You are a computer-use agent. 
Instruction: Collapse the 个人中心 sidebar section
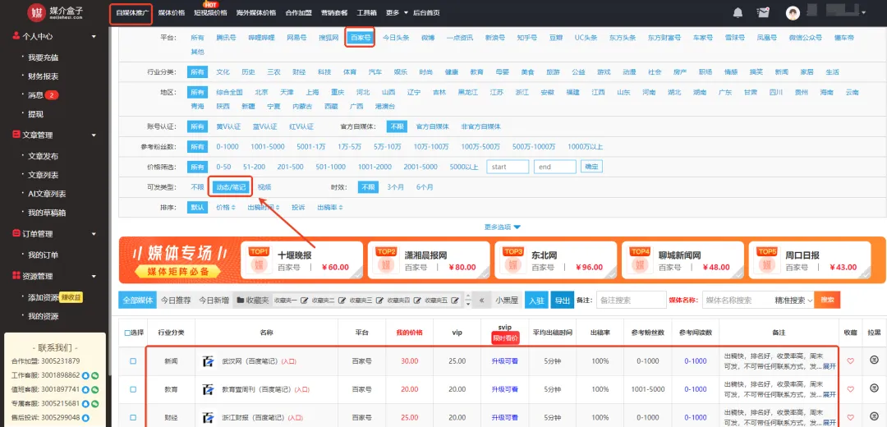coord(94,36)
